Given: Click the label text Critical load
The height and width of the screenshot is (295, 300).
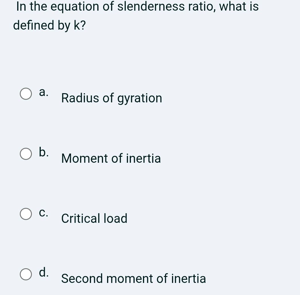Looking at the screenshot, I should pos(94,219).
